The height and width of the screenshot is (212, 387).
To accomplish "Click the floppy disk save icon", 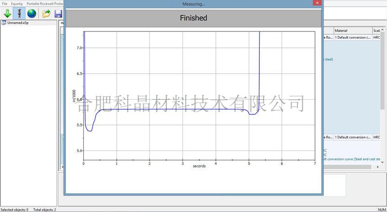I will (59, 14).
